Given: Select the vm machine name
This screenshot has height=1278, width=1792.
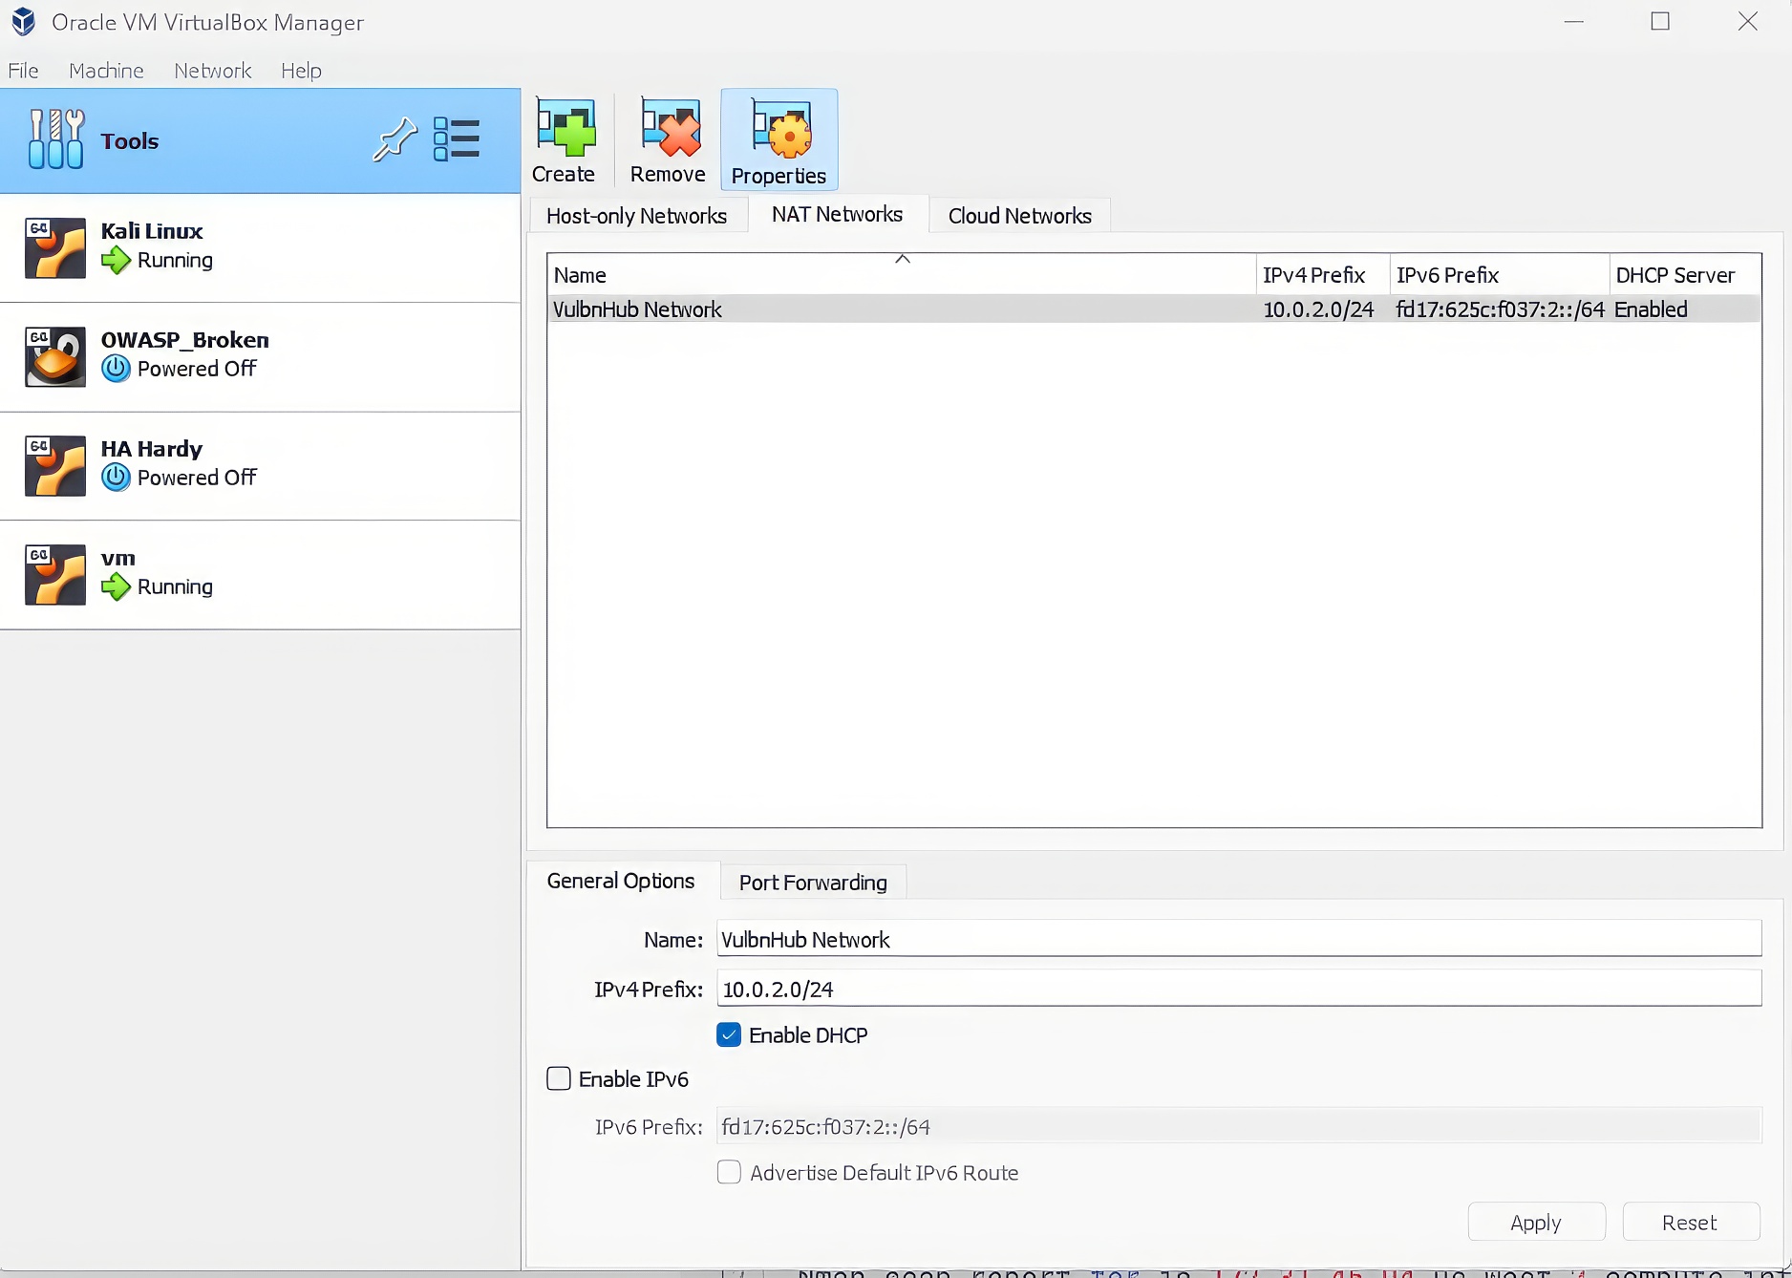Looking at the screenshot, I should point(118,558).
